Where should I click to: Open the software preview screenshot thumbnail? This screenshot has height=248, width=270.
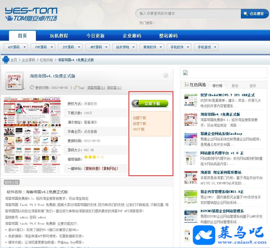(32, 135)
